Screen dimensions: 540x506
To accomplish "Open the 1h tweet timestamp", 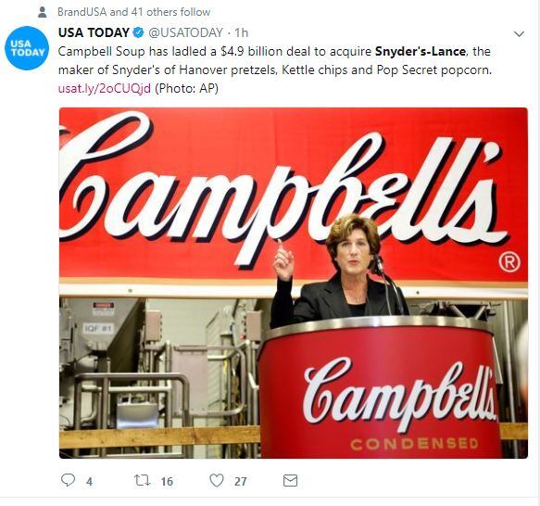I will (242, 32).
